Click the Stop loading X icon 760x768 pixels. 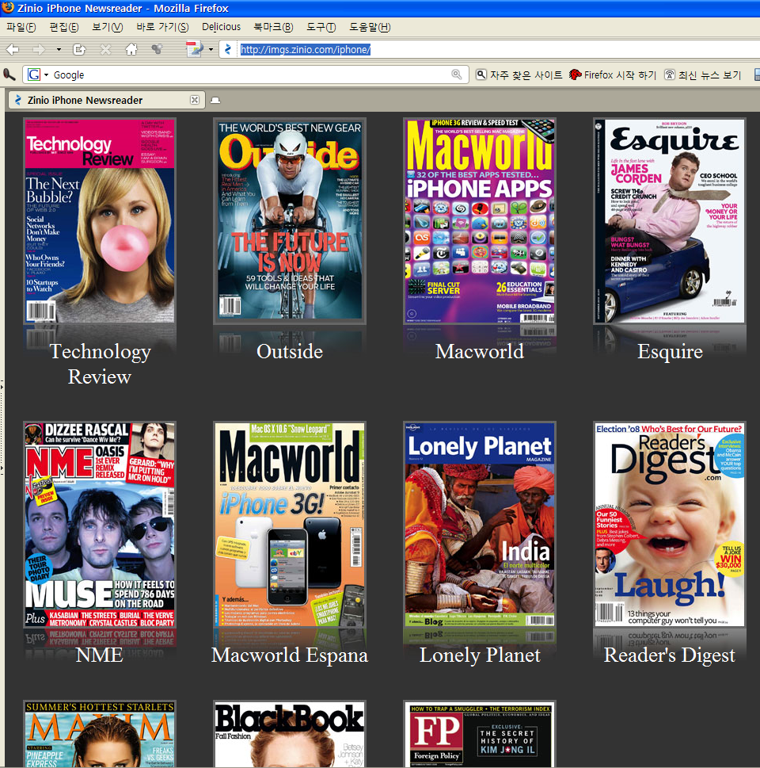tap(105, 49)
